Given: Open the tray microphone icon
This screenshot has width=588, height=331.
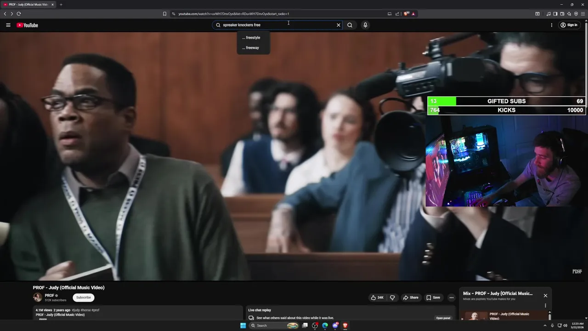Looking at the screenshot, I should [x=552, y=325].
